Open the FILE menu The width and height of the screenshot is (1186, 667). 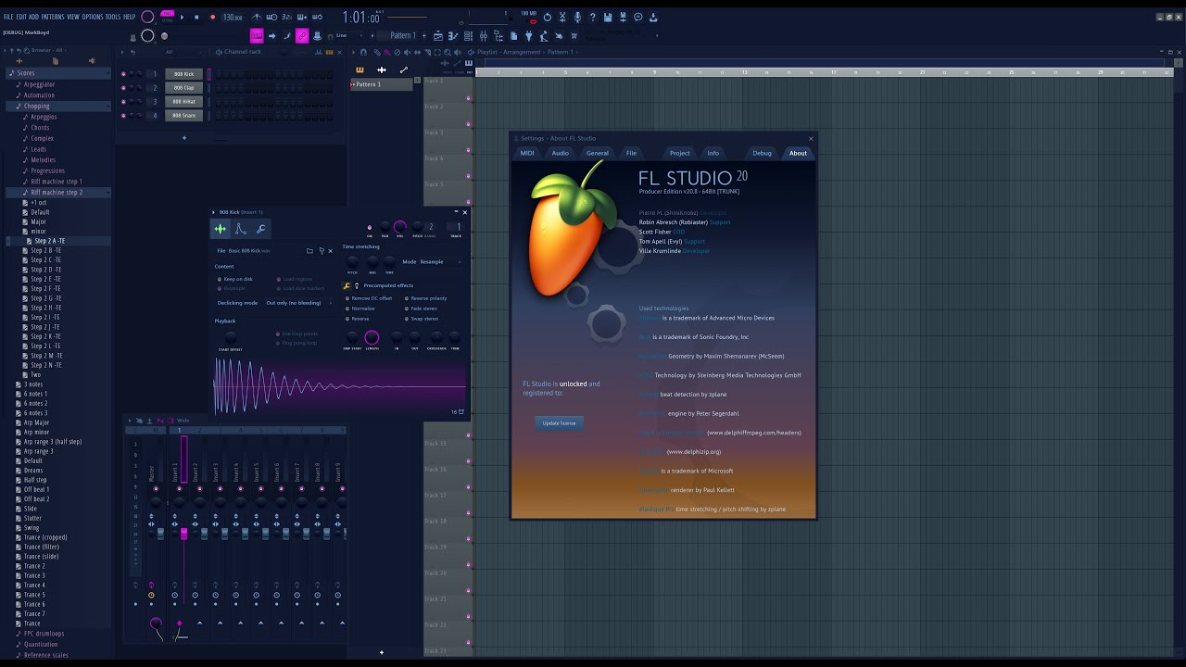pyautogui.click(x=8, y=17)
